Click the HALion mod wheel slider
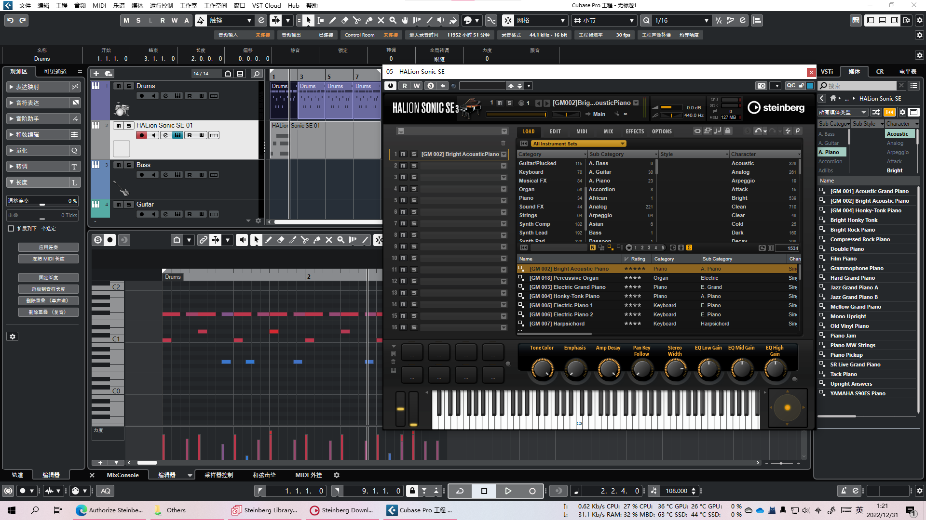This screenshot has height=520, width=926. coord(413,408)
